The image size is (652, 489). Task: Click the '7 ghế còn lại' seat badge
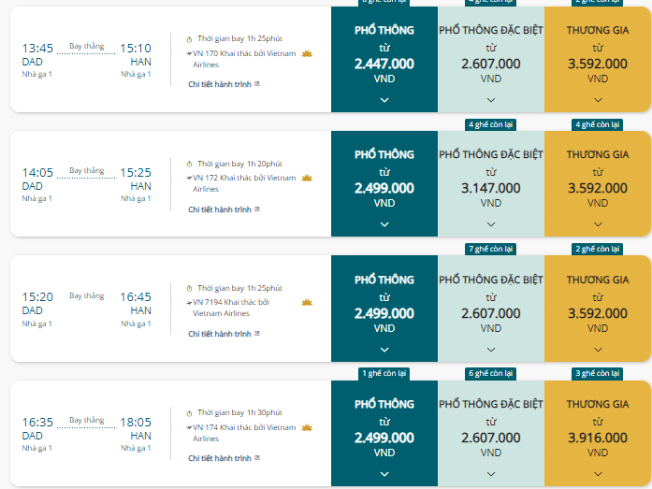(491, 249)
